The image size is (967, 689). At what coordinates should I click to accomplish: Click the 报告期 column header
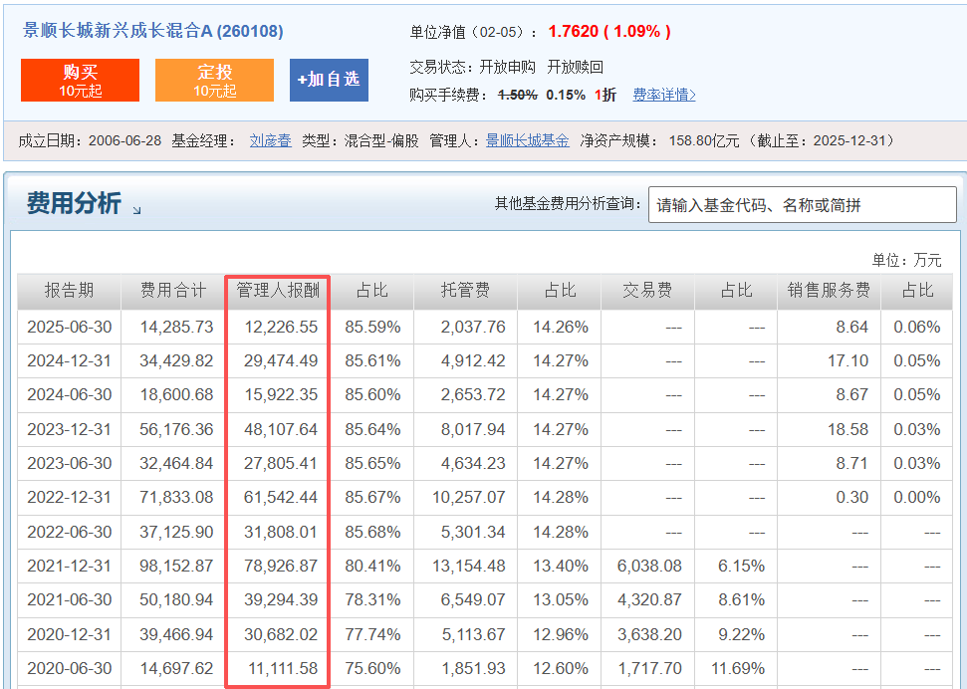point(69,291)
